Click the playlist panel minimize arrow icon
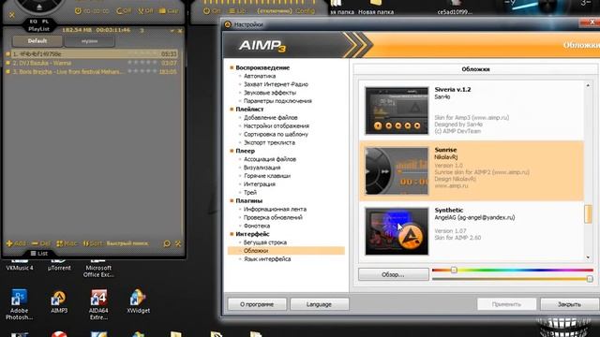The height and width of the screenshot is (337, 600). [172, 31]
